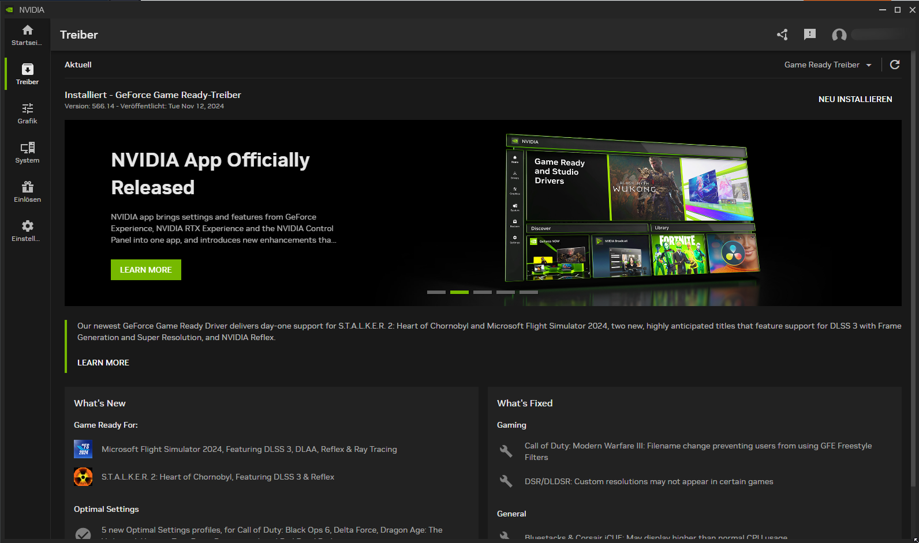This screenshot has height=543, width=919.
Task: Click Microsoft Flight Simulator 2024 game icon
Action: [83, 449]
